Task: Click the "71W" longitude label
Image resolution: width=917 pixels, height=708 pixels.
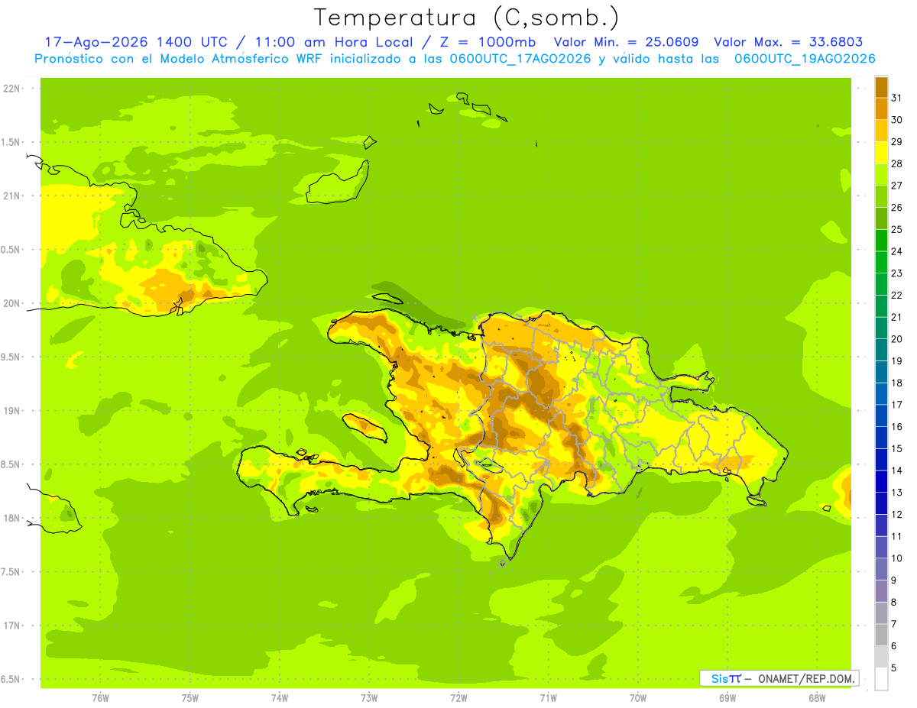Action: (548, 697)
